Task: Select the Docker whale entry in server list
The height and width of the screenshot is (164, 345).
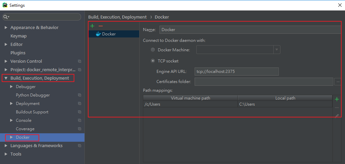Action: [114, 34]
